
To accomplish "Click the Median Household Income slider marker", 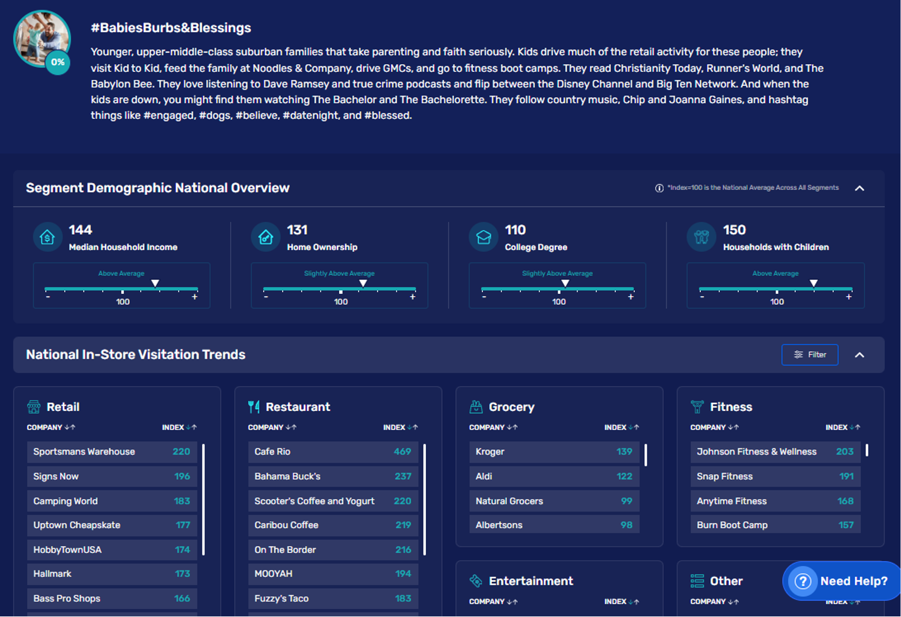I will point(155,284).
